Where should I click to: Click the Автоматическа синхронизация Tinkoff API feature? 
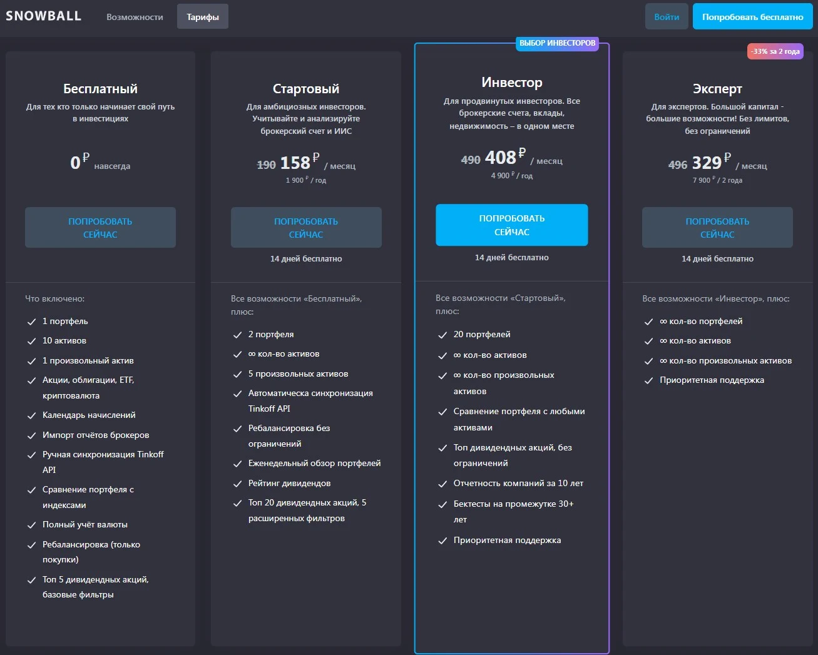[x=310, y=401]
